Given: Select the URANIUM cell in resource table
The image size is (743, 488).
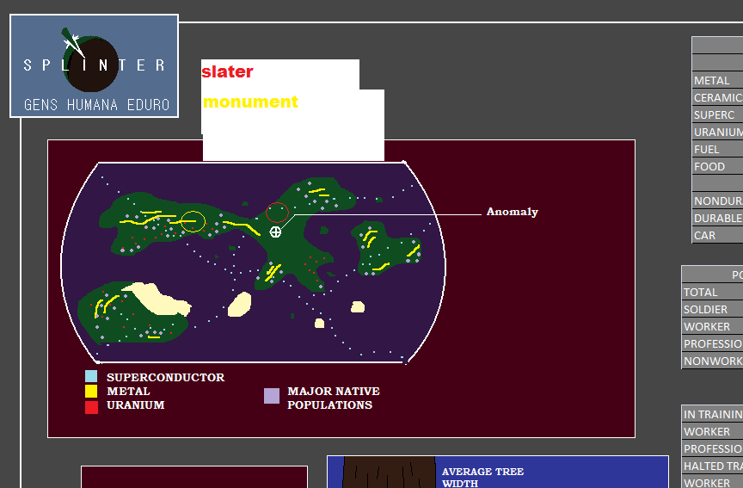Looking at the screenshot, I should (716, 132).
